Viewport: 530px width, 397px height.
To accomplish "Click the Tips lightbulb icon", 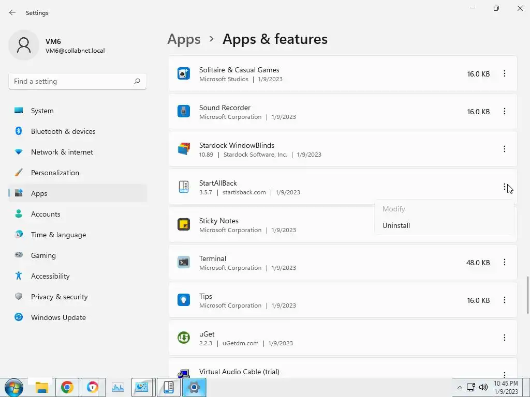I will point(184,300).
